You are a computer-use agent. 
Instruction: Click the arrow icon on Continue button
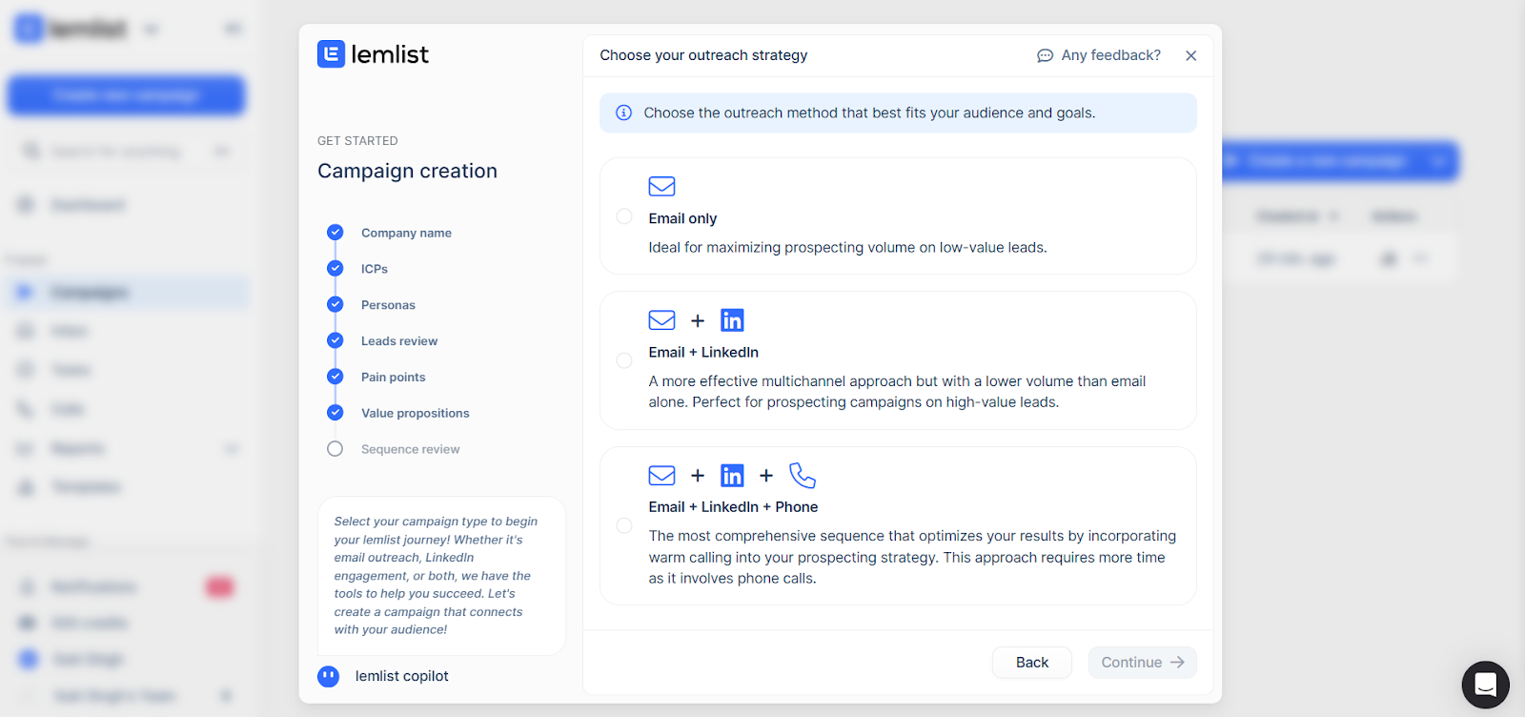tap(1177, 663)
